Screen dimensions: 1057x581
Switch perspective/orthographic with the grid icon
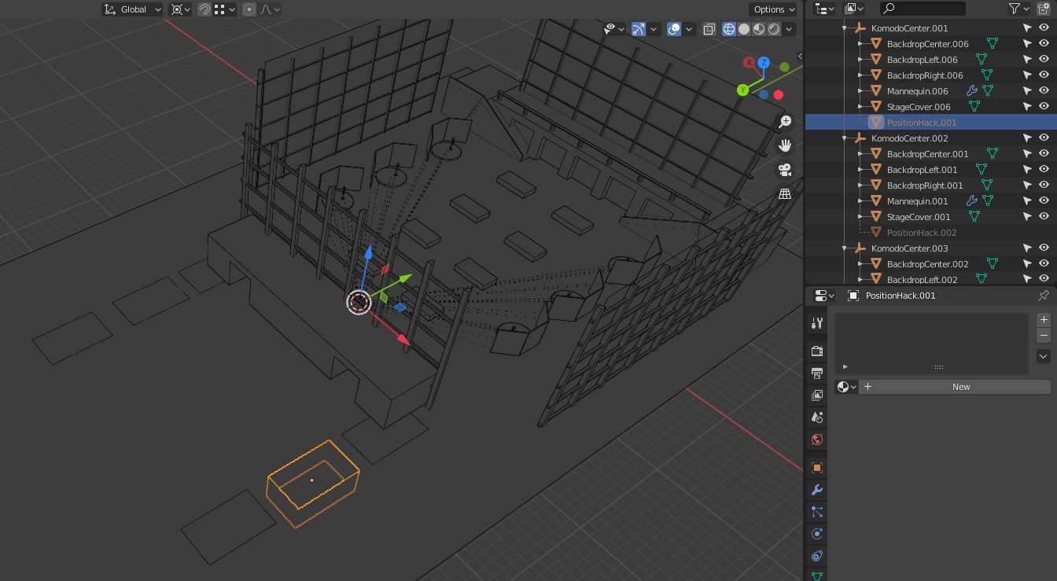pyautogui.click(x=785, y=193)
